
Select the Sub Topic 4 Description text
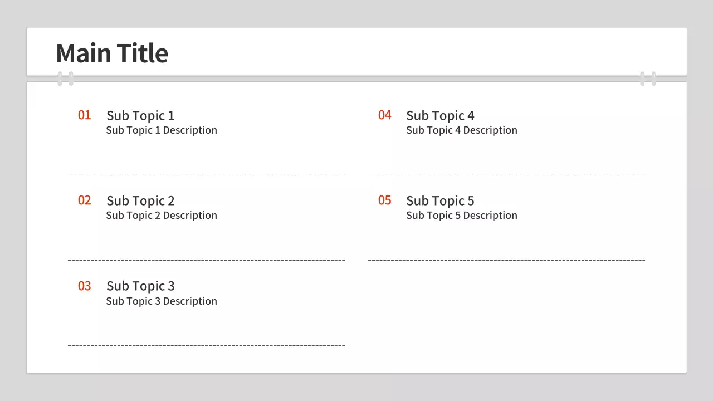point(462,130)
